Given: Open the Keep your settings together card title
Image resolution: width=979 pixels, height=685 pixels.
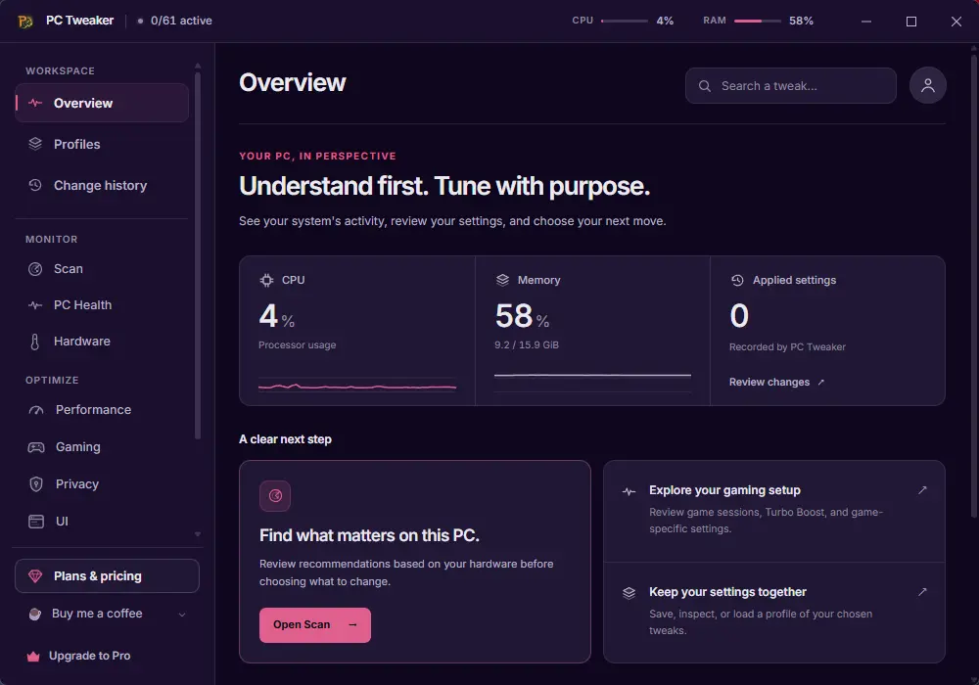Looking at the screenshot, I should (x=728, y=592).
